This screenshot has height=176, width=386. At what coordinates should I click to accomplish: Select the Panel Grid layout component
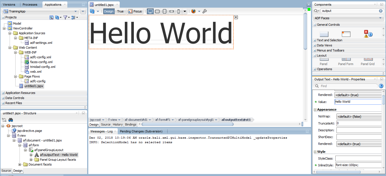(x=367, y=61)
